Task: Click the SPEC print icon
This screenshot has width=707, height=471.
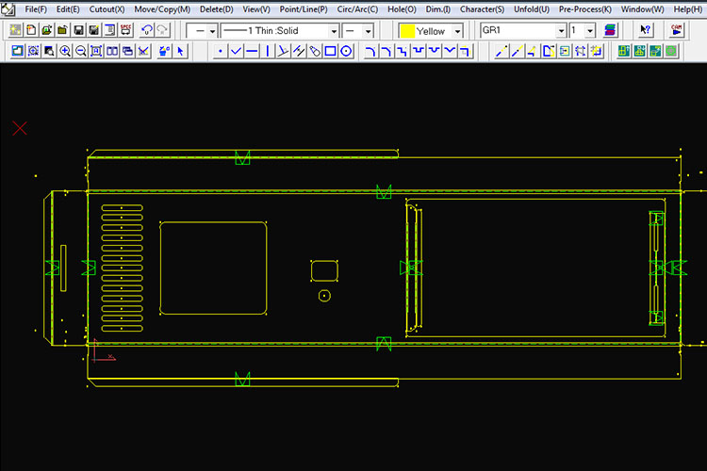Action: (125, 31)
